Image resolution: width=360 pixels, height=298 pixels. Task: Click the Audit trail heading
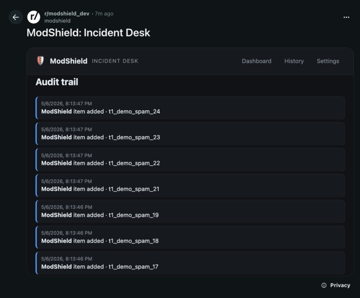tap(57, 82)
